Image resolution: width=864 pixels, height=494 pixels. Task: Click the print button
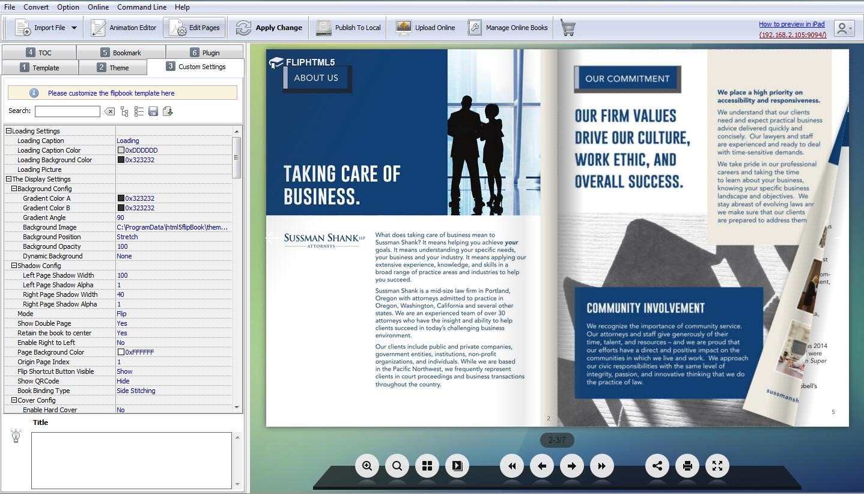pos(687,466)
